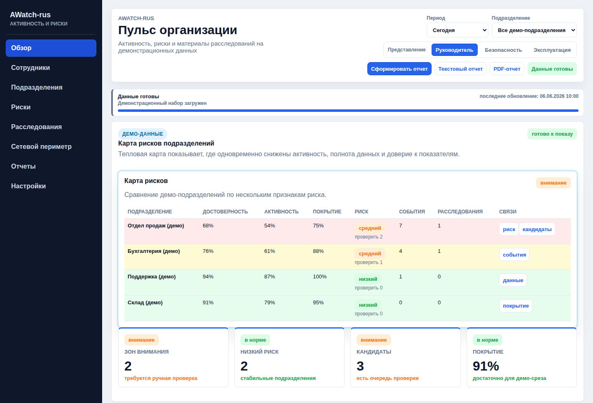This screenshot has height=403, width=593.
Task: Switch to the Руководитель view
Action: coord(455,50)
